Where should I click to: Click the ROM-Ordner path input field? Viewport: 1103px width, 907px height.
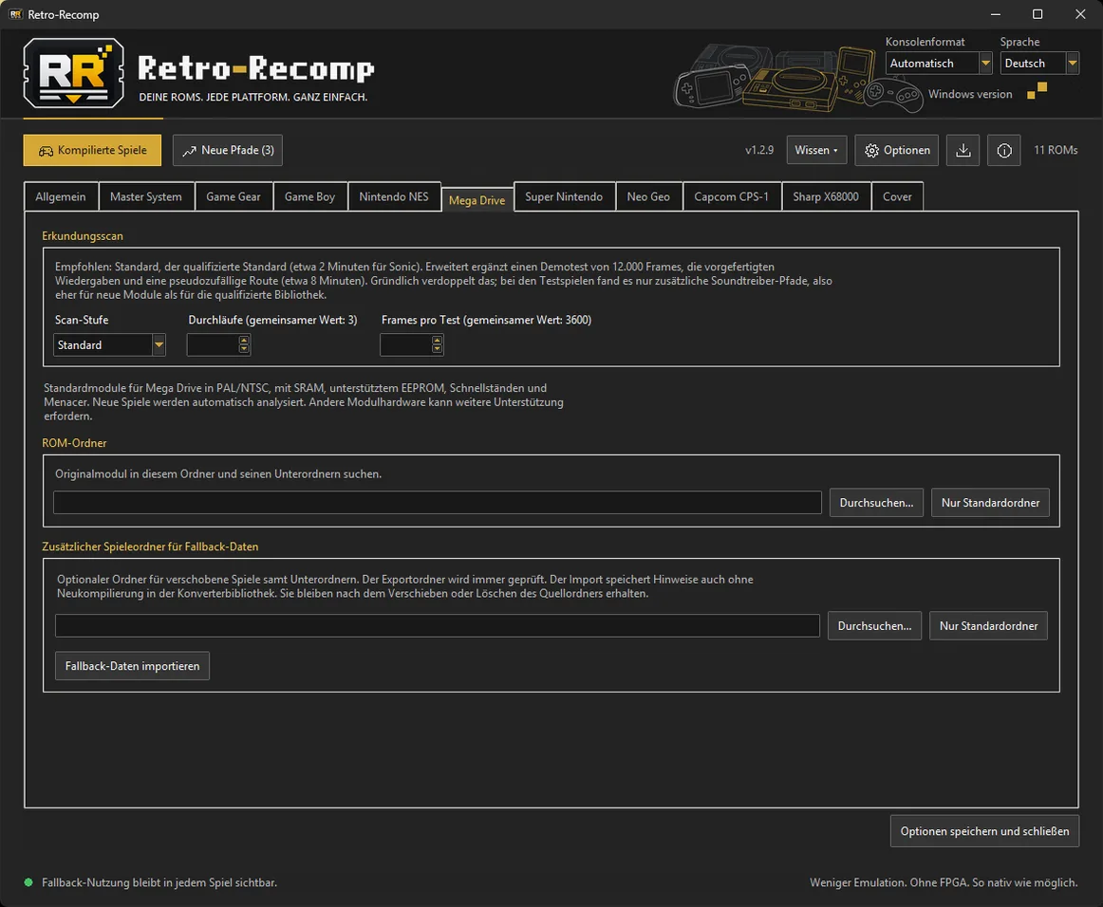438,503
